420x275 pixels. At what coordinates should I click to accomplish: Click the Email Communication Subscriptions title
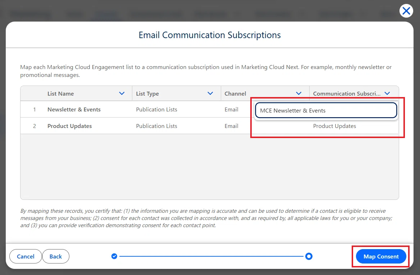(x=210, y=35)
